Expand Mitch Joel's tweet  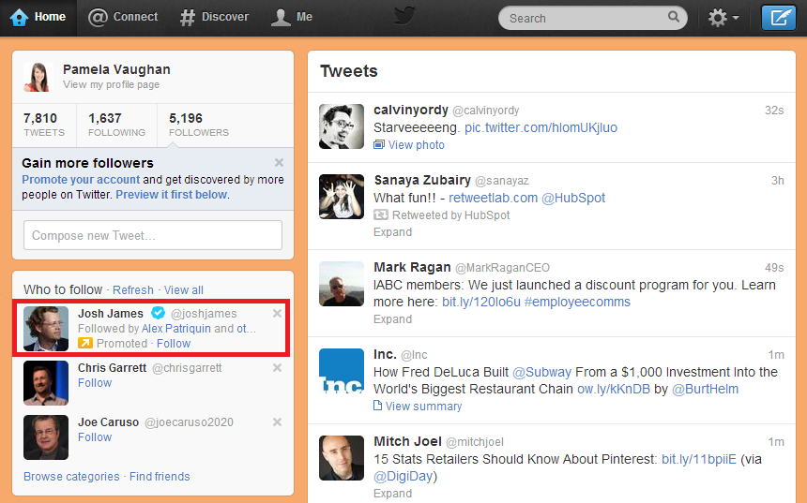pos(392,494)
